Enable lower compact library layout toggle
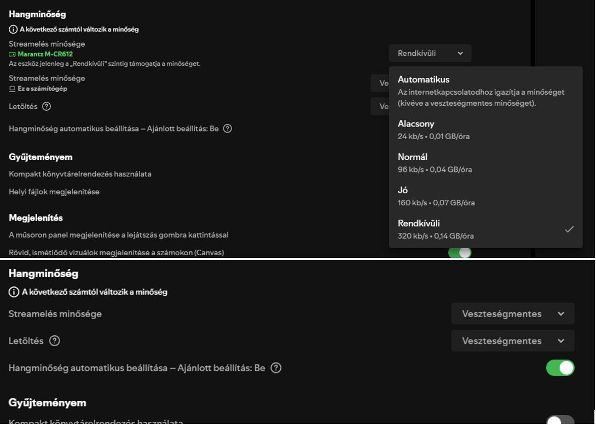This screenshot has height=425, width=596. click(x=560, y=421)
